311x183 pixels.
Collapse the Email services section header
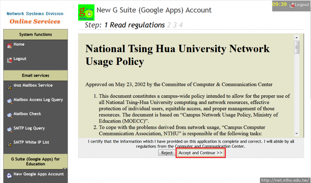(35, 76)
